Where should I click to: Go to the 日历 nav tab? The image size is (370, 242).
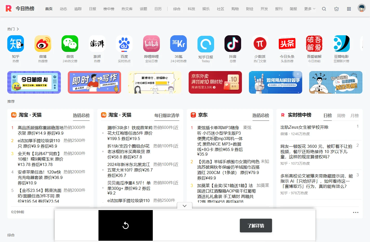(x=158, y=9)
